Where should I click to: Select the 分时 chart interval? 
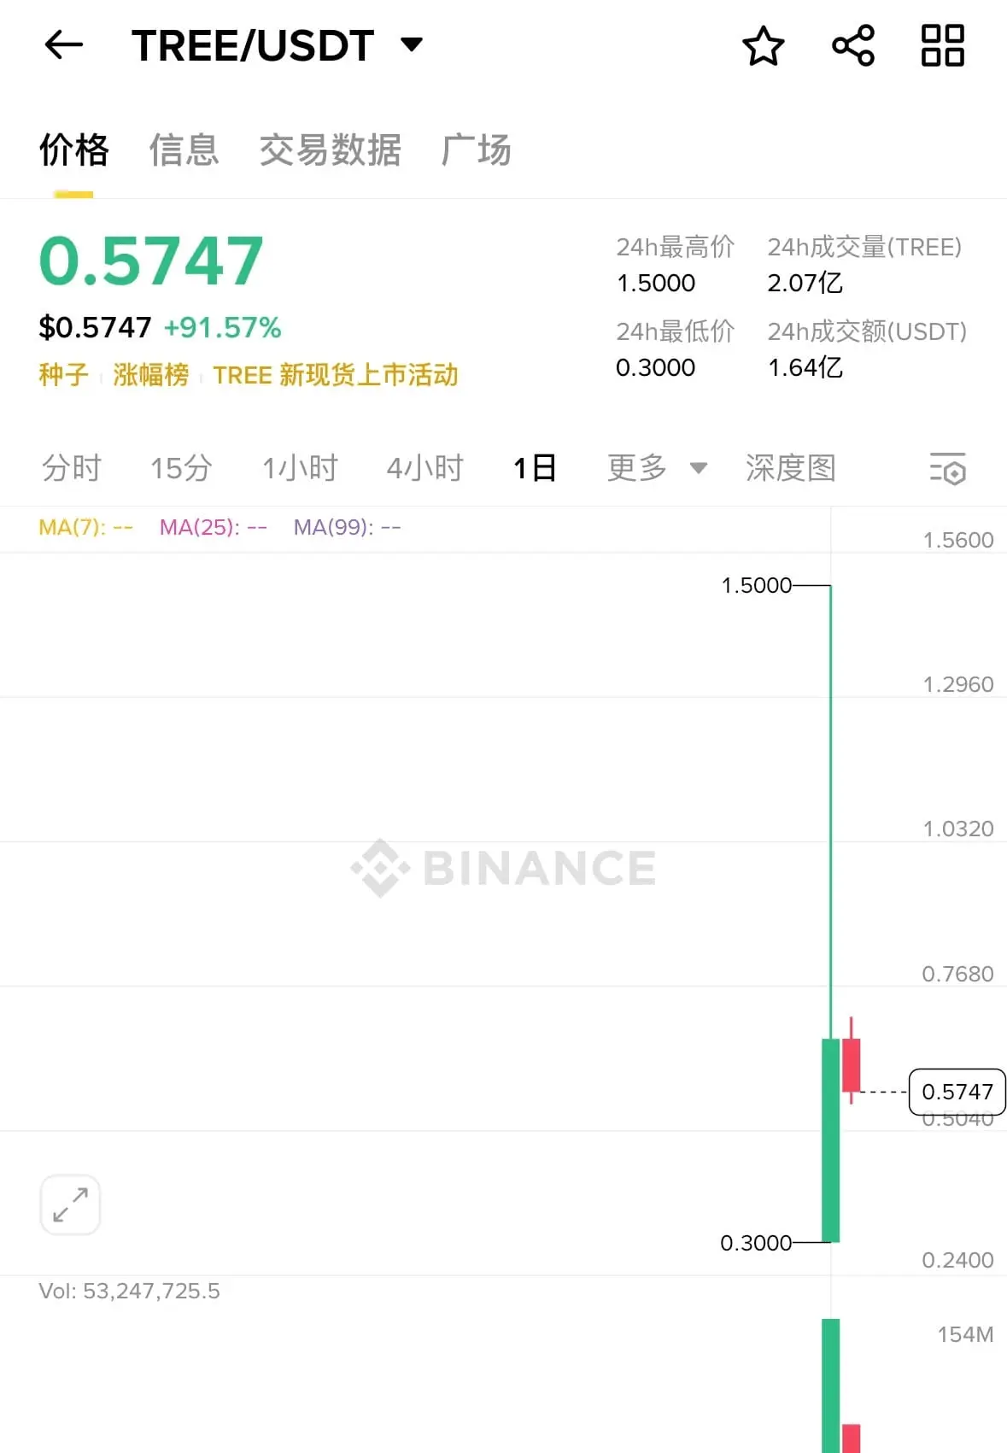pyautogui.click(x=72, y=468)
